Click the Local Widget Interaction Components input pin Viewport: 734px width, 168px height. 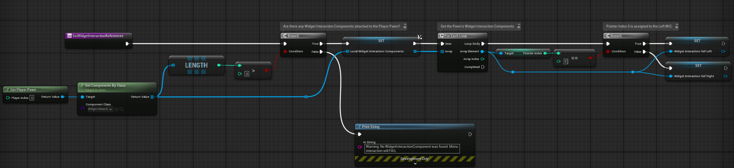(348, 51)
